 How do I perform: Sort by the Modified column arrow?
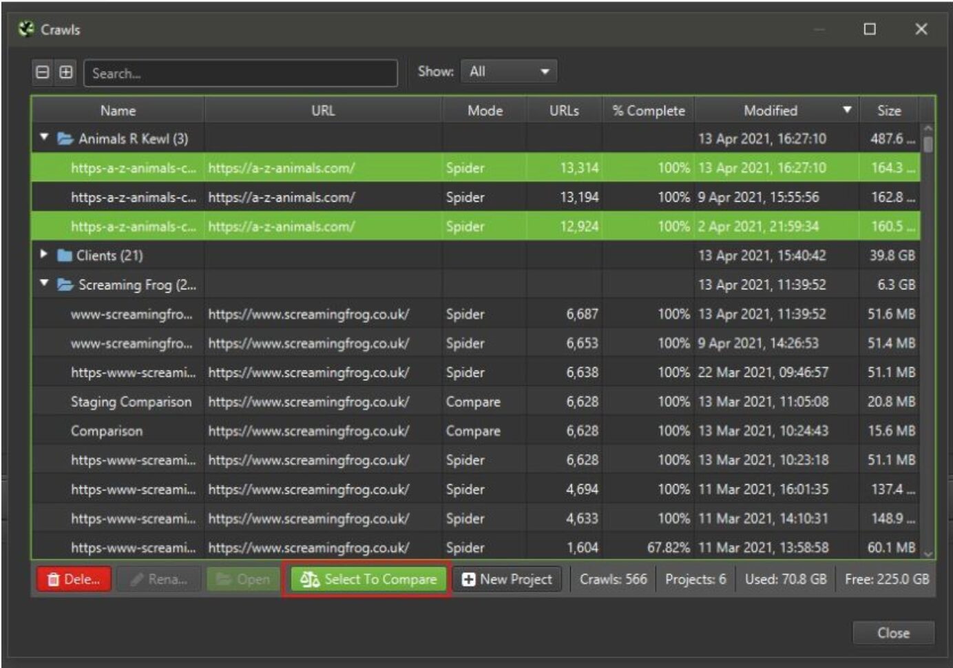(x=847, y=110)
